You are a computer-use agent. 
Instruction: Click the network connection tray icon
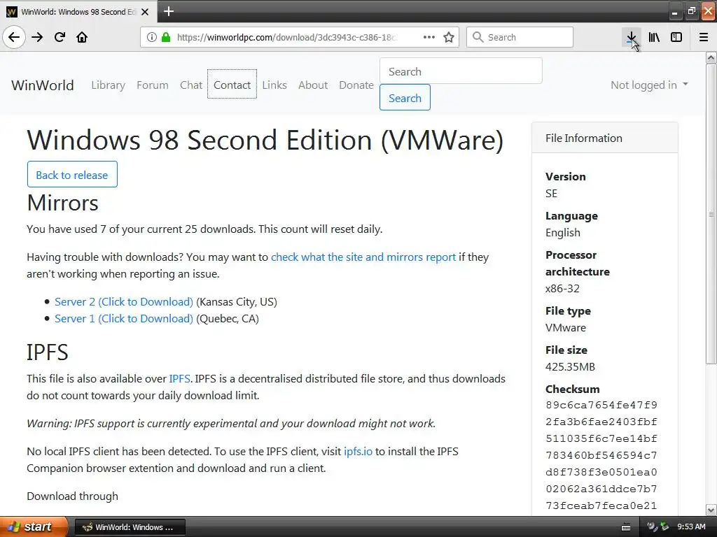[x=664, y=527]
